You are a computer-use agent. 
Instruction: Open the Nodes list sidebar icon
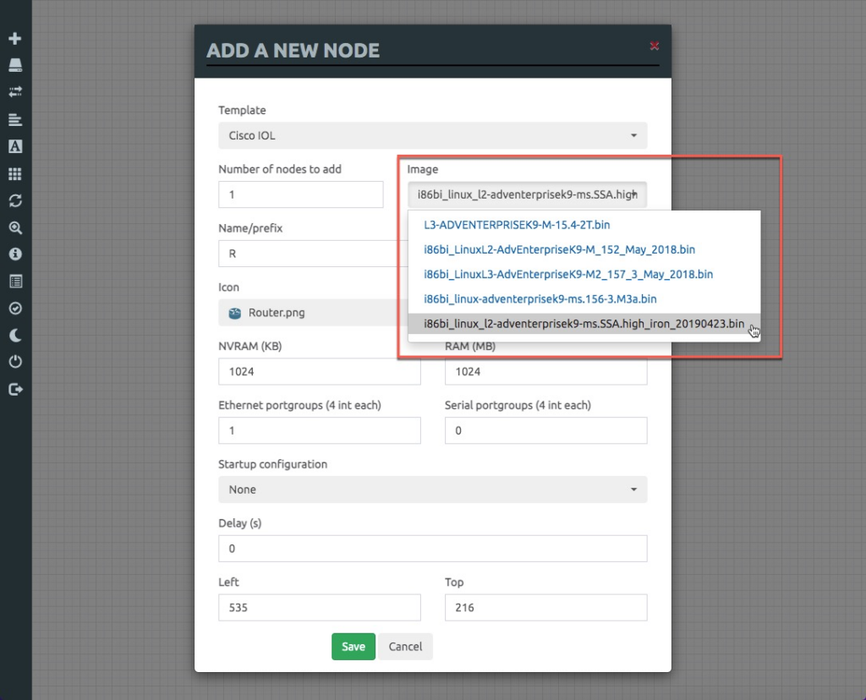15,65
